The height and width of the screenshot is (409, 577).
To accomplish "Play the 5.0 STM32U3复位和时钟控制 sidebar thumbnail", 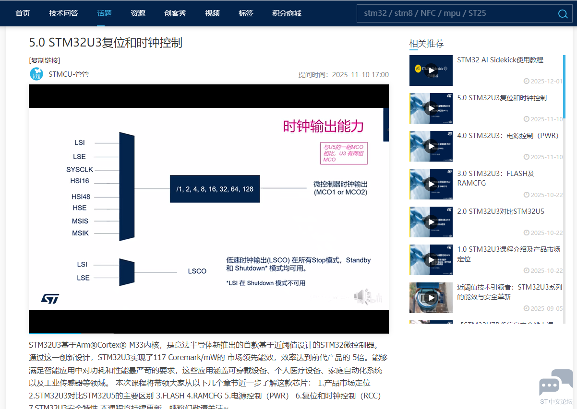I will [431, 108].
